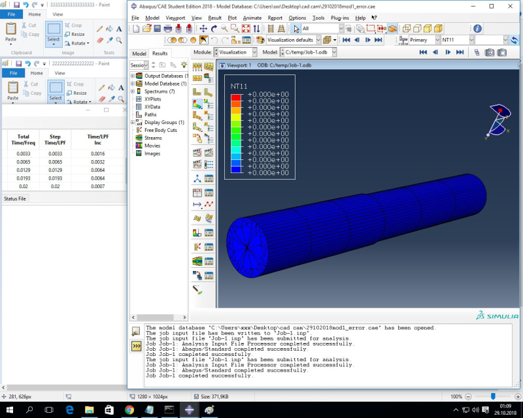
Task: Open File Explorer from the taskbar
Action: 90,410
